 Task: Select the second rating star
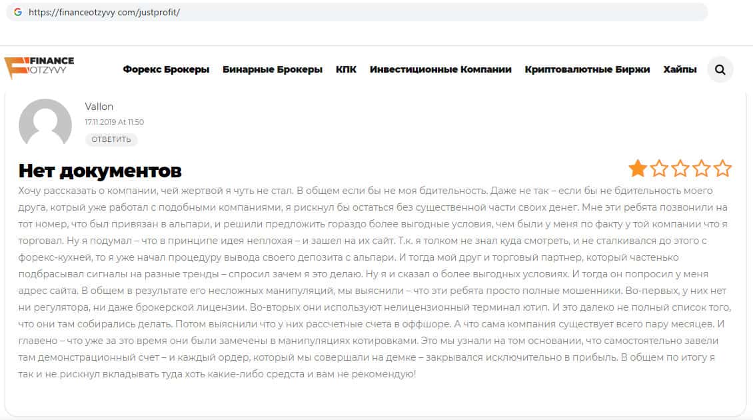659,168
